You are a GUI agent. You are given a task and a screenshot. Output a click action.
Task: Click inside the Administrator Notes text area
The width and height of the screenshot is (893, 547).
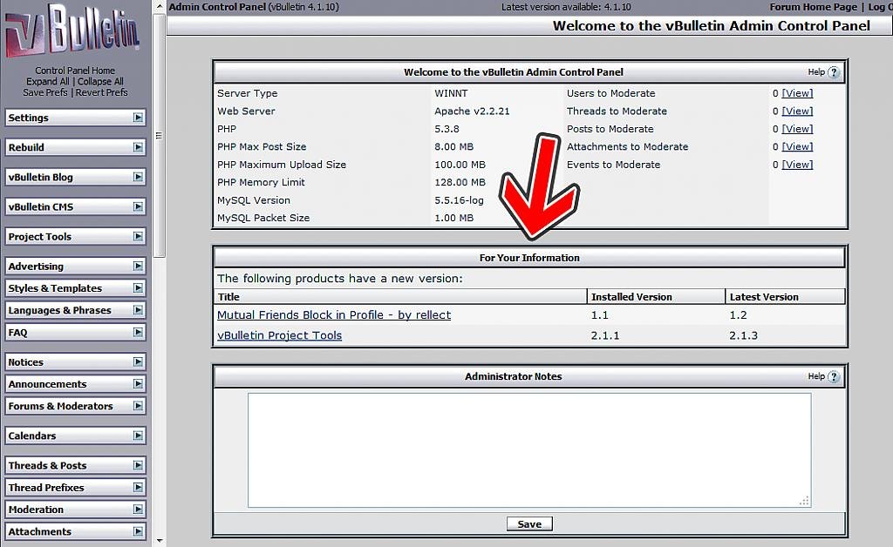529,449
